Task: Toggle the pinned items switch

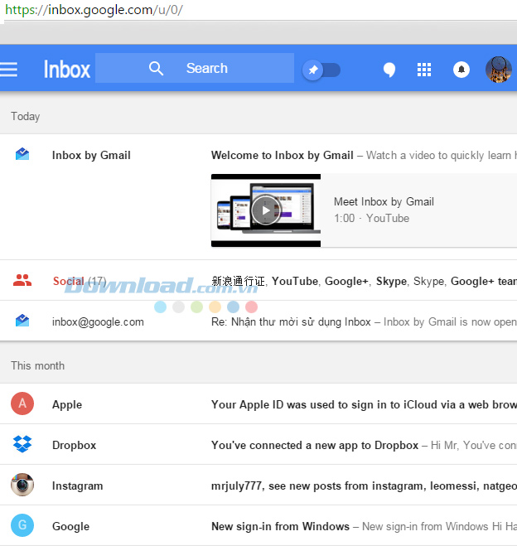Action: pyautogui.click(x=321, y=70)
